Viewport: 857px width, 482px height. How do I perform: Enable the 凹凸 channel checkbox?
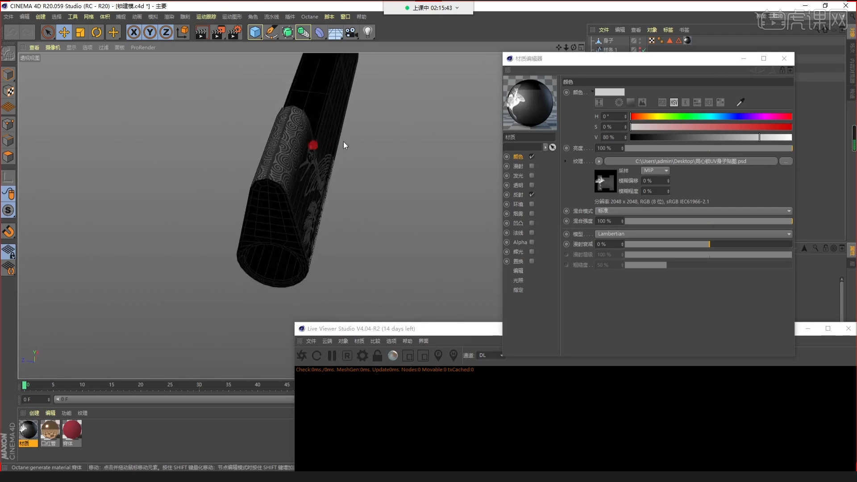pos(532,223)
